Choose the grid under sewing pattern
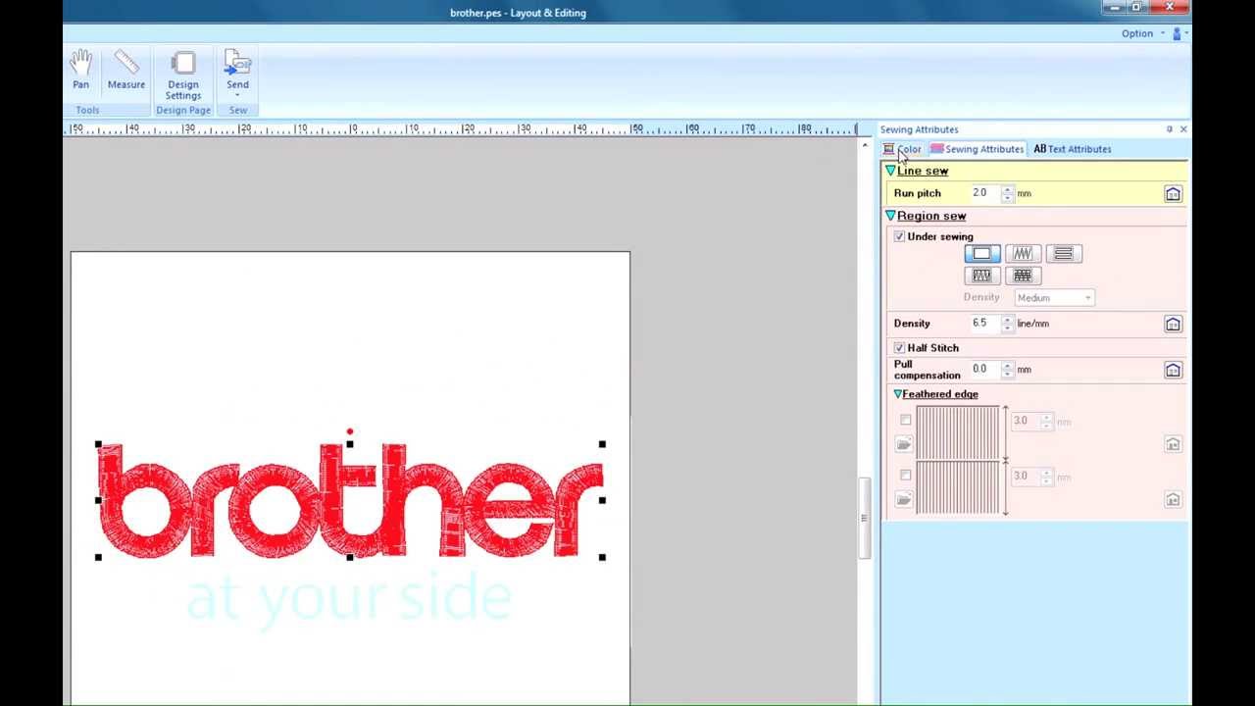This screenshot has height=706, width=1255. pyautogui.click(x=1023, y=277)
